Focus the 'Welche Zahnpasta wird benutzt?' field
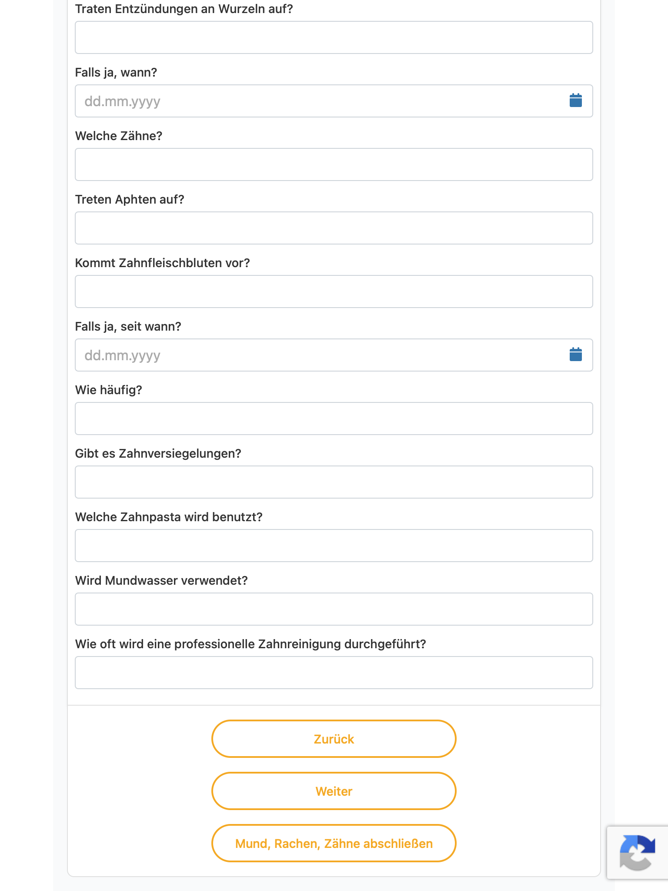 (x=334, y=546)
